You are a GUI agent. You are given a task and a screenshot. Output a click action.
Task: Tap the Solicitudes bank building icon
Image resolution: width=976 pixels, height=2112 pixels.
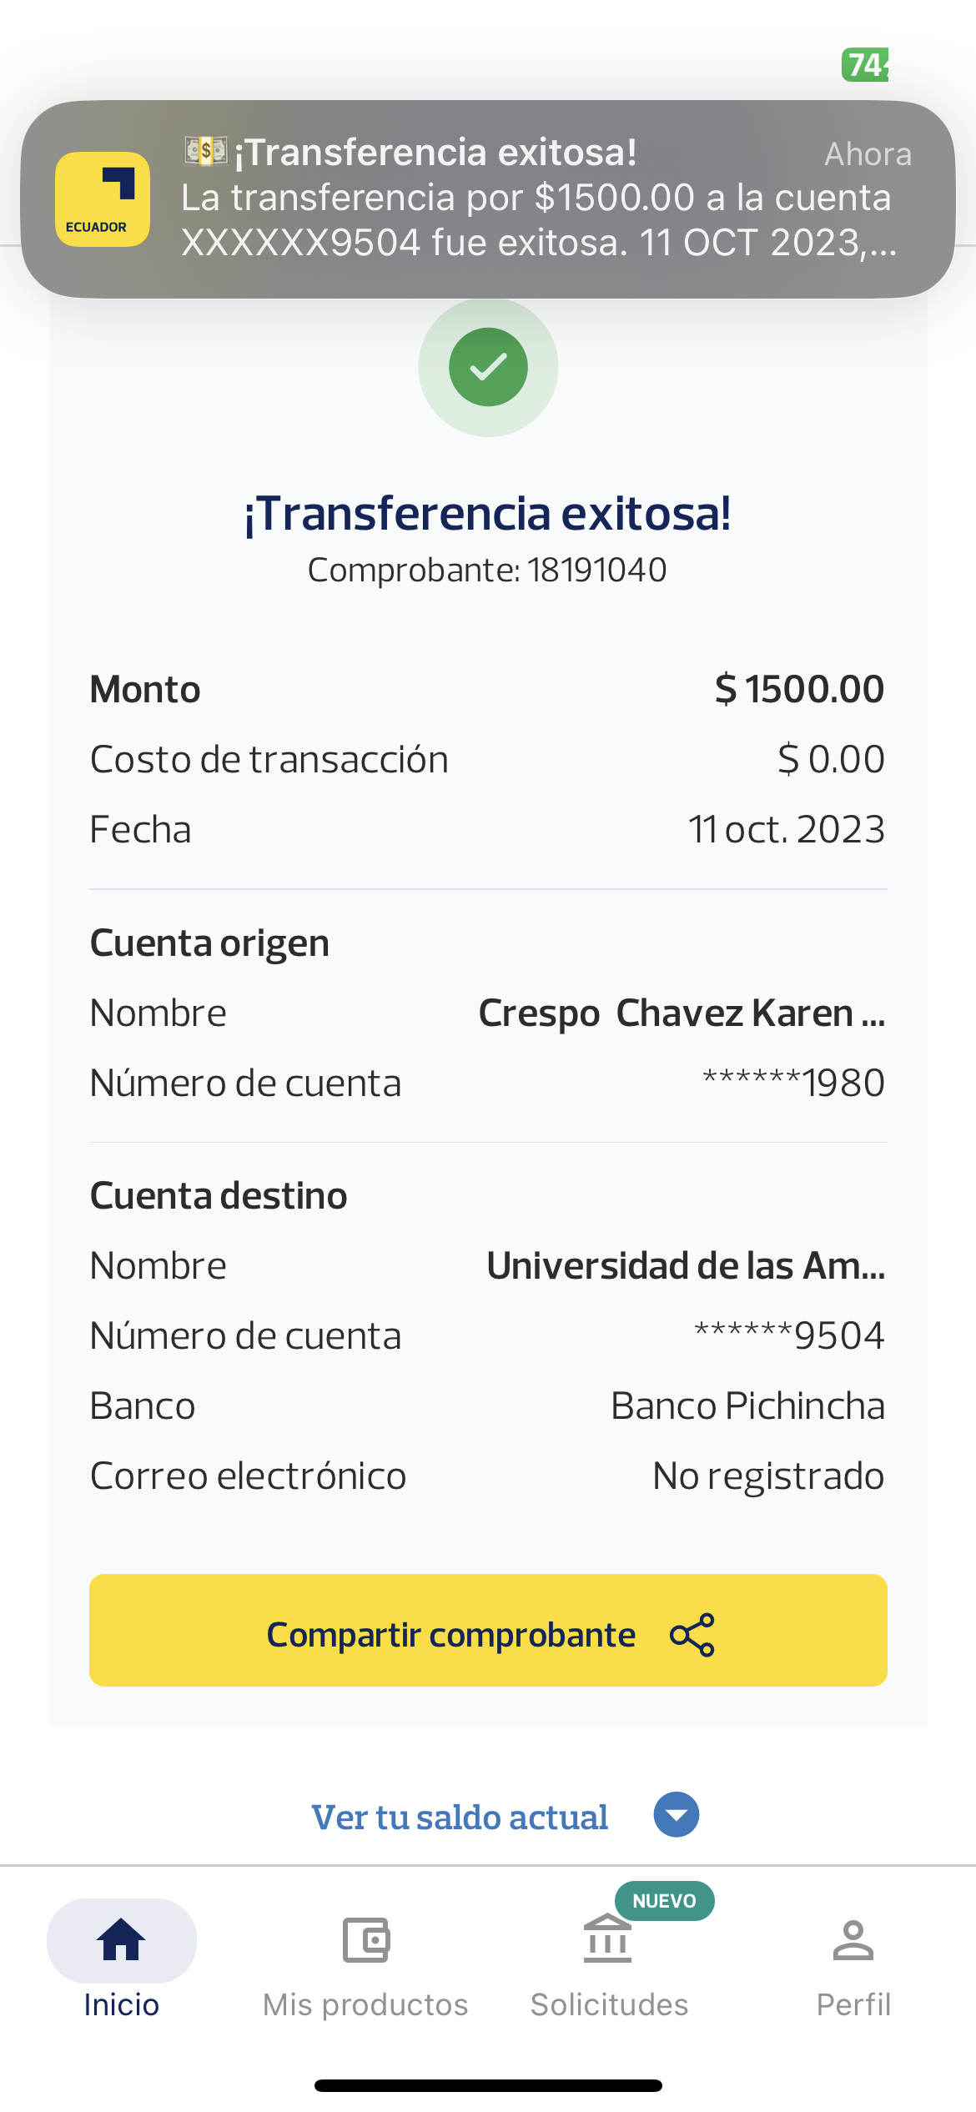608,1939
